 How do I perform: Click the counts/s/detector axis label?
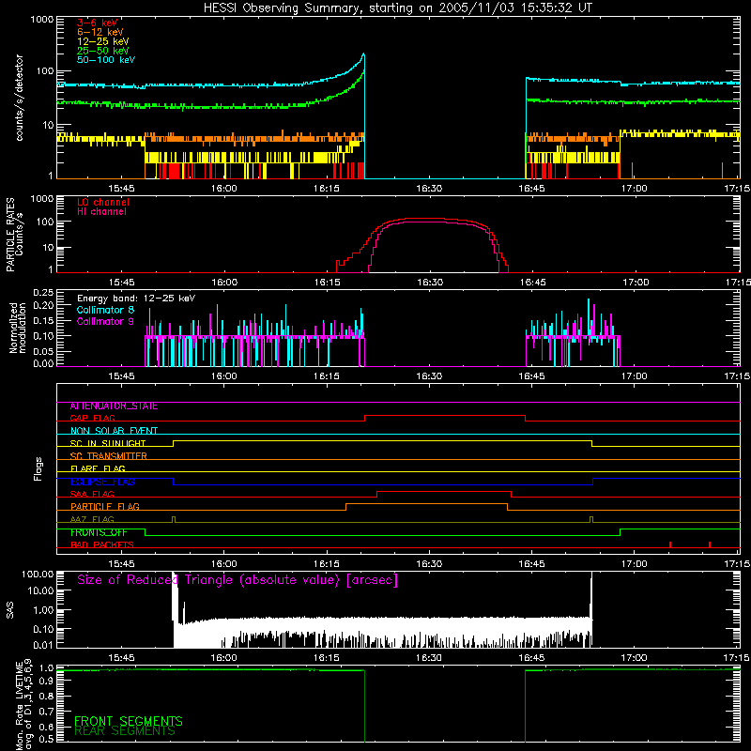pyautogui.click(x=20, y=98)
